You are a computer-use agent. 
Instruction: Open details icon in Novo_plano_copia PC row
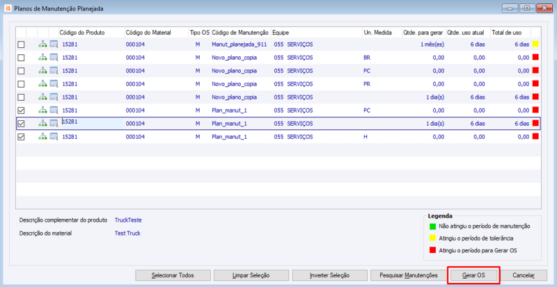click(54, 71)
